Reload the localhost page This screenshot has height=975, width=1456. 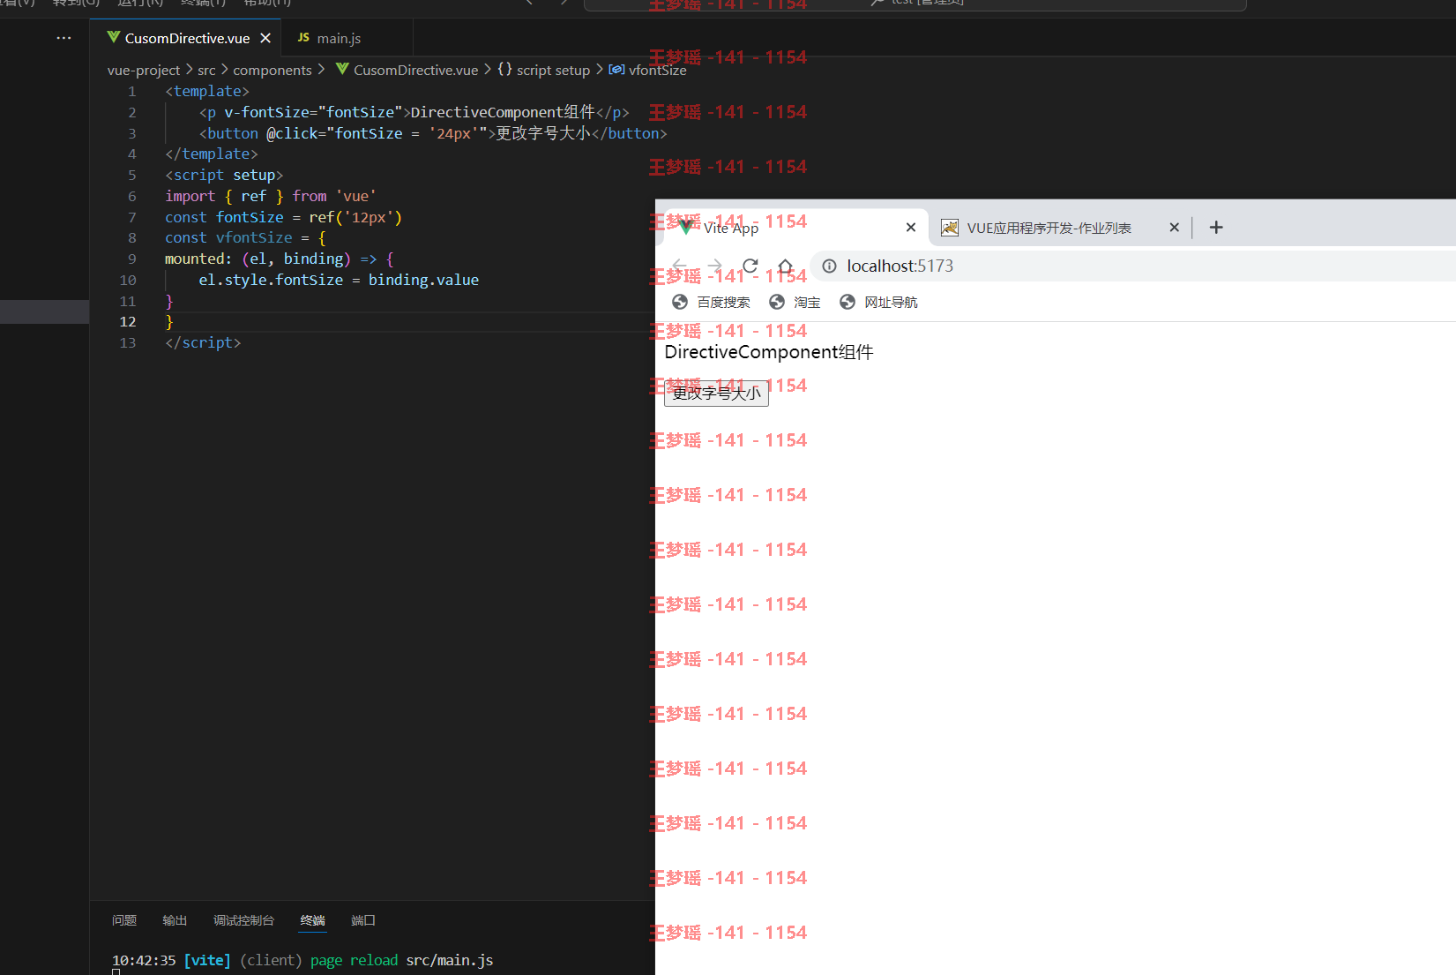[750, 266]
